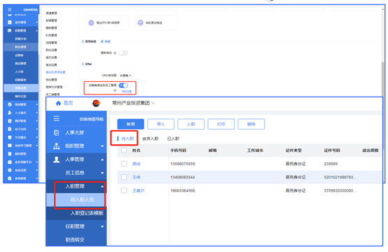The height and width of the screenshot is (252, 388).
Task: Click the org-chart icon for 组织管理
Action: [x=57, y=146]
